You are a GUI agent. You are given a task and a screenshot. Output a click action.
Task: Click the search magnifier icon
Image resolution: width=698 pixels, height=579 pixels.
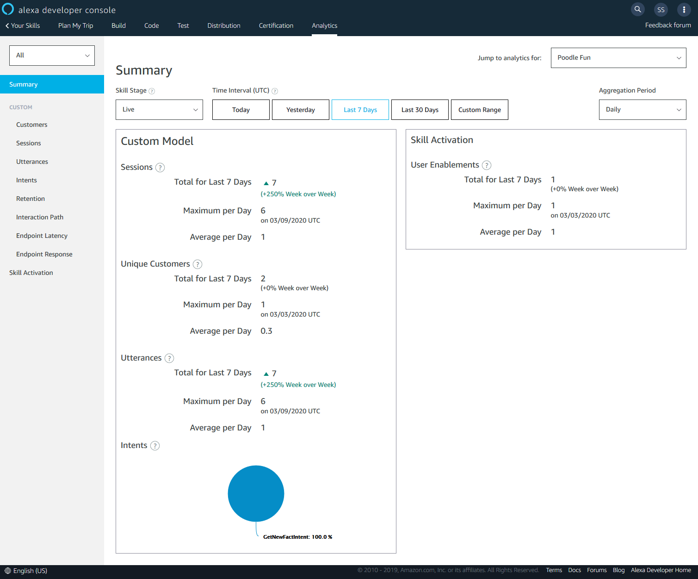[637, 9]
